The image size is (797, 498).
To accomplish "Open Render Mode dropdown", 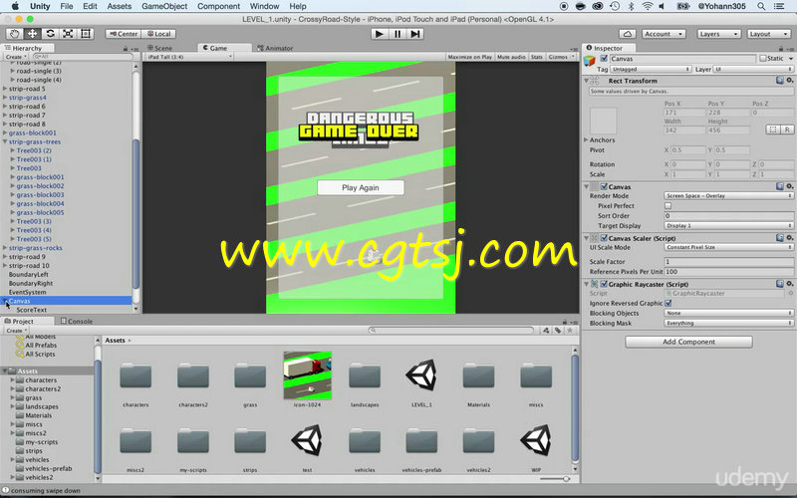I will point(728,195).
